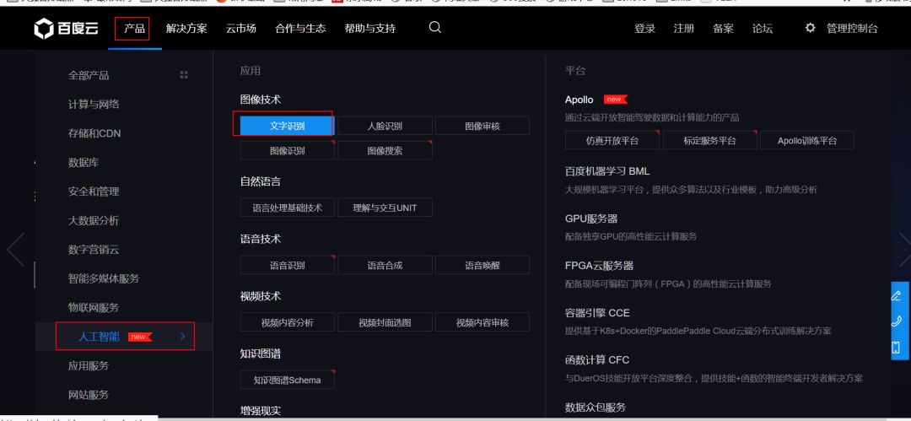Click the grid icon next to 全部产品

[x=184, y=75]
